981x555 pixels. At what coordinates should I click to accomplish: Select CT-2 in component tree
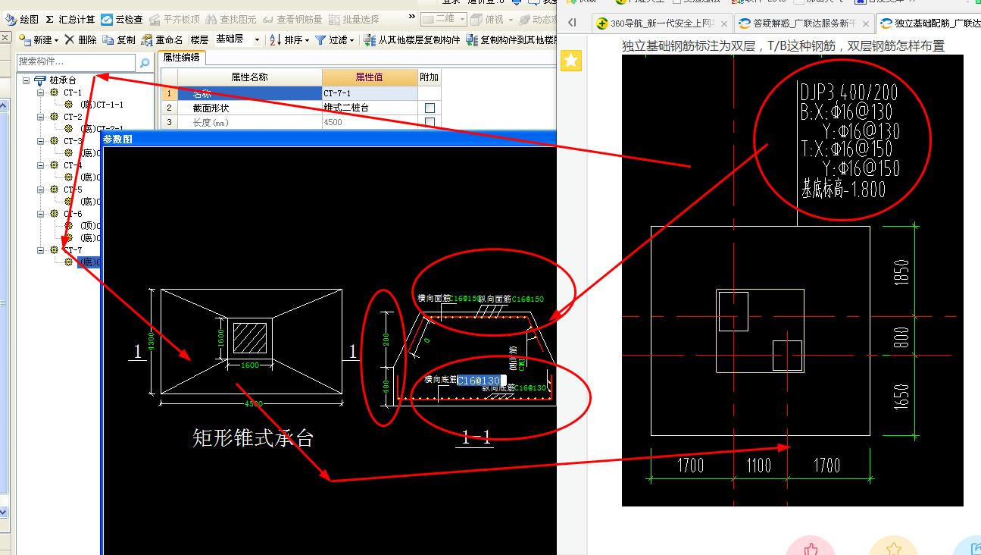click(x=73, y=117)
